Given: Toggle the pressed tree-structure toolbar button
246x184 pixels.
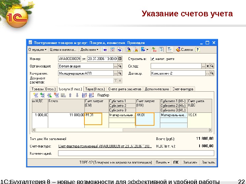Looking at the screenshot, I should coord(169,50).
